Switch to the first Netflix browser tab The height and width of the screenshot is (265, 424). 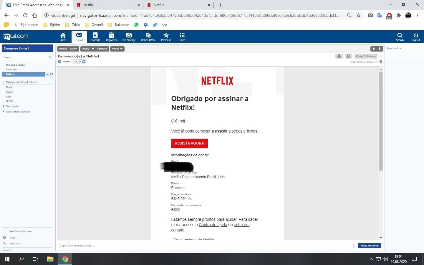coord(108,5)
